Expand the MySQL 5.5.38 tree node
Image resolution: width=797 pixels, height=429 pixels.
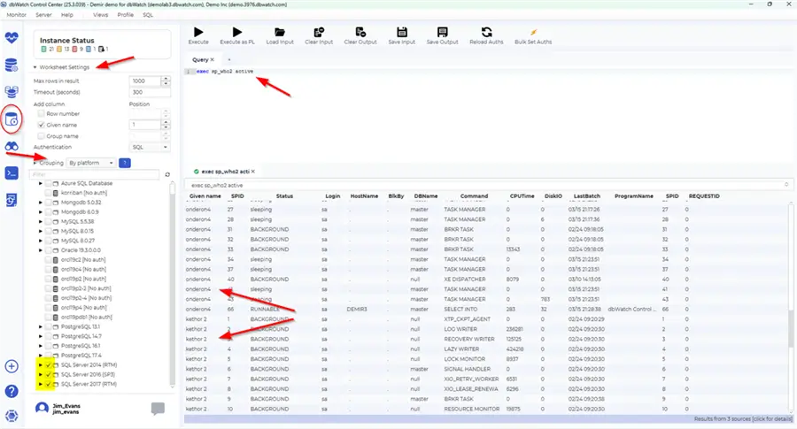41,222
